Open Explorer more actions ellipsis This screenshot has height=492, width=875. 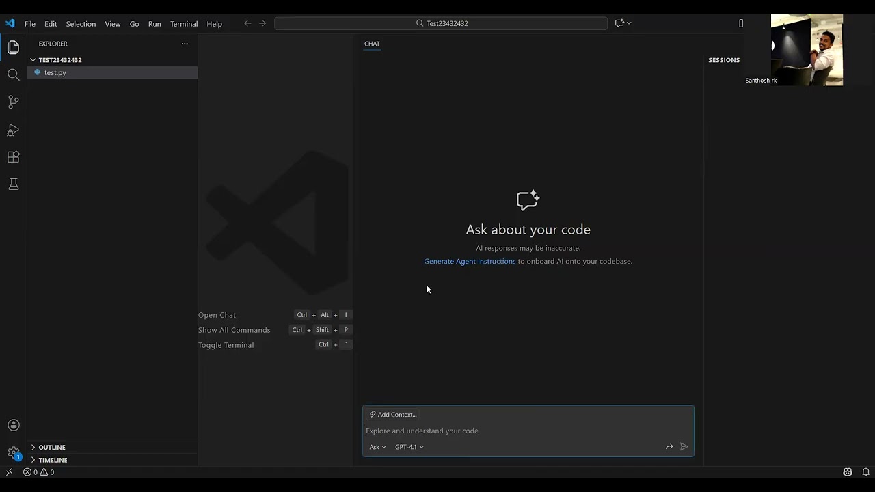(185, 44)
